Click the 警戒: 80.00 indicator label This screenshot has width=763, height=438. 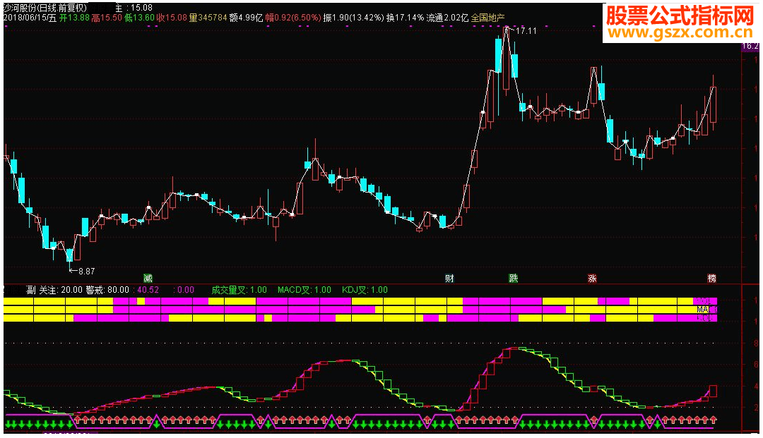pos(107,290)
